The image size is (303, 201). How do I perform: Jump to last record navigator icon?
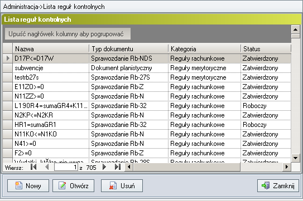118,167
